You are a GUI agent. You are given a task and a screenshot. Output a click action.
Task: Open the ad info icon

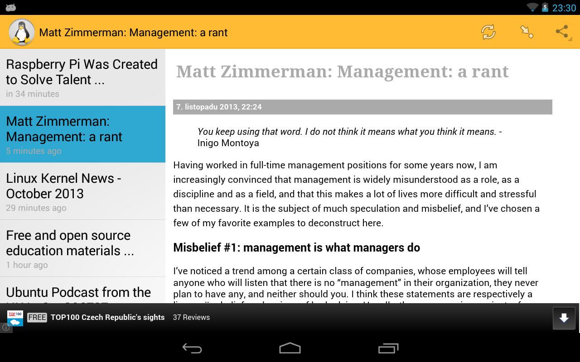(x=5, y=327)
